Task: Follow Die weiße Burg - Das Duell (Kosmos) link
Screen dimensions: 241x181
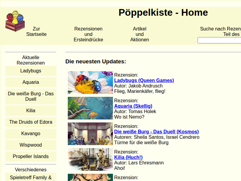Action: [x=156, y=132]
